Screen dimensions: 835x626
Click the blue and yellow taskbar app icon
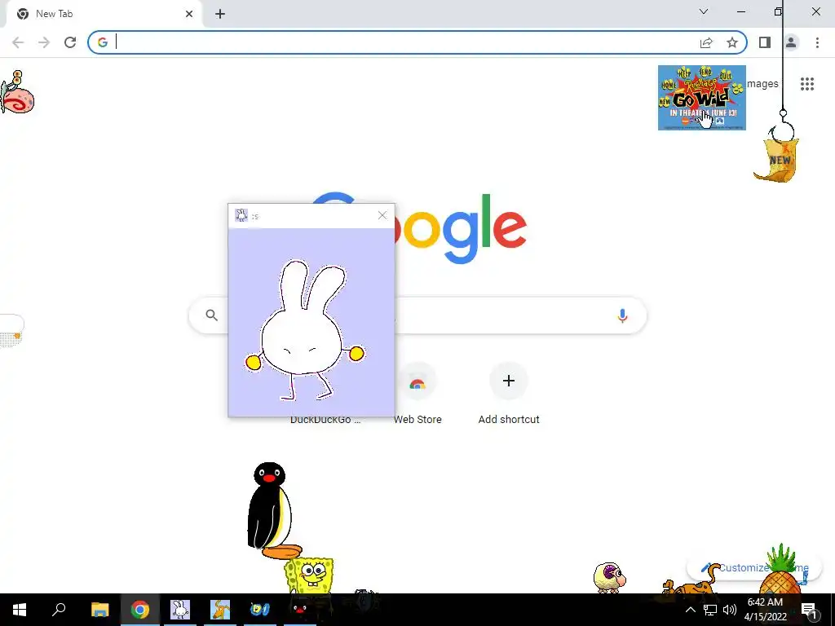coord(260,610)
